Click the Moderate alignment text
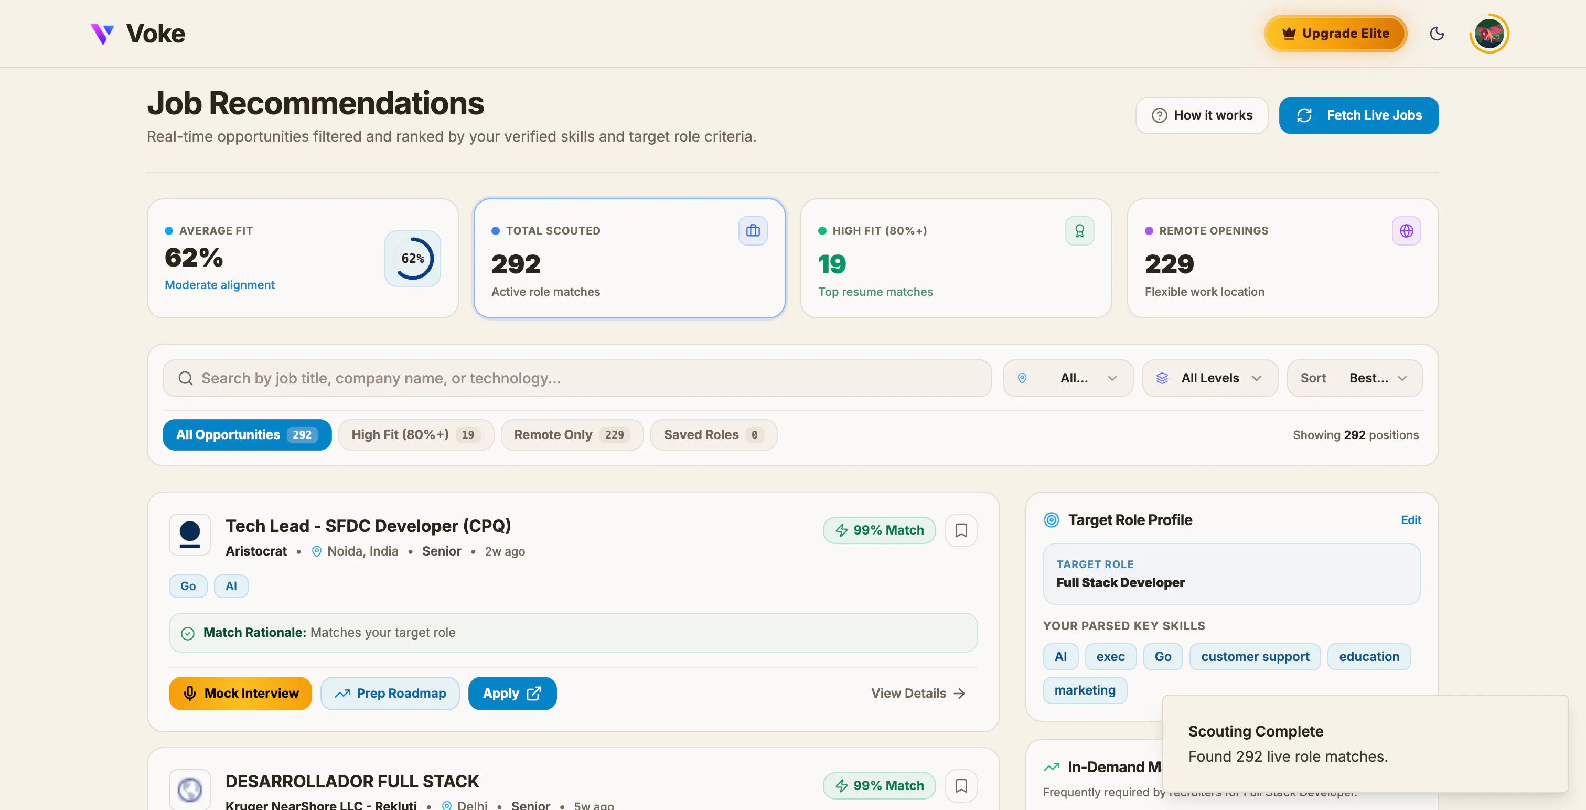 click(219, 284)
